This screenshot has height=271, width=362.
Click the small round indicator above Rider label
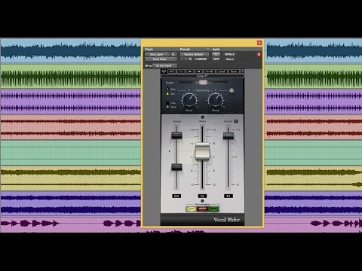[x=203, y=117]
